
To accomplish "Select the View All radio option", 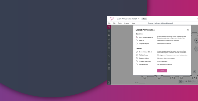I will 137,41.
